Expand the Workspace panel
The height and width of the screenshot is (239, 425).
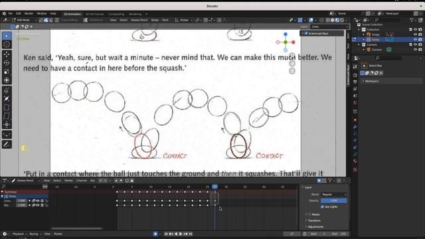coord(372,81)
